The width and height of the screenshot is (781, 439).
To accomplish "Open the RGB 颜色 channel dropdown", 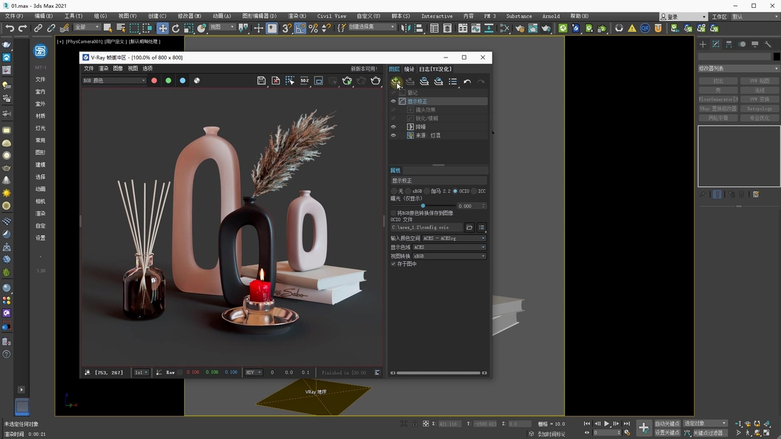I will click(114, 81).
